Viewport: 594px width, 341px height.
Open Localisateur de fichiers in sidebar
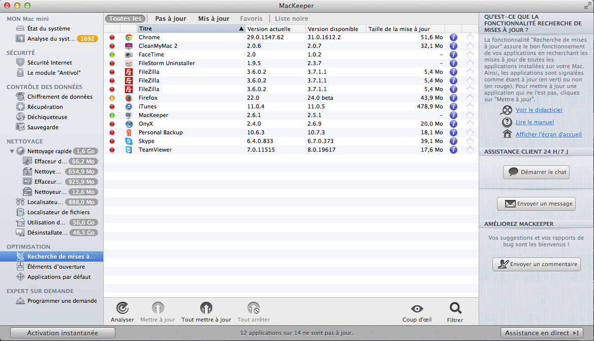tap(58, 212)
